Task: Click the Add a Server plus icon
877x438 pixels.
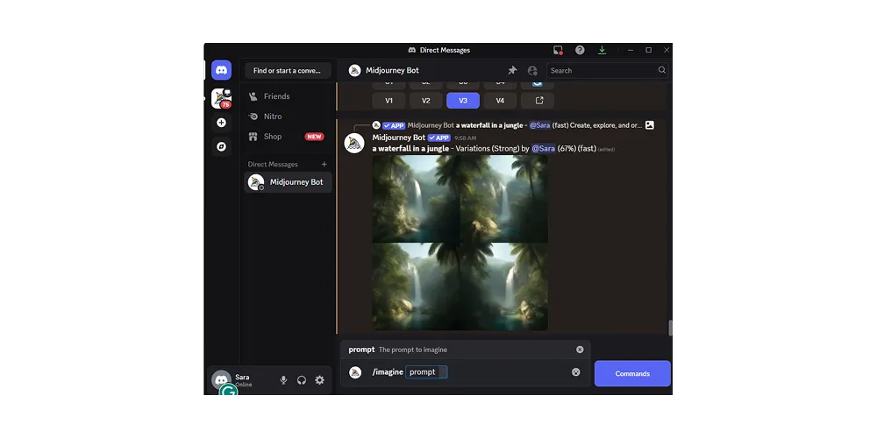Action: 222,123
